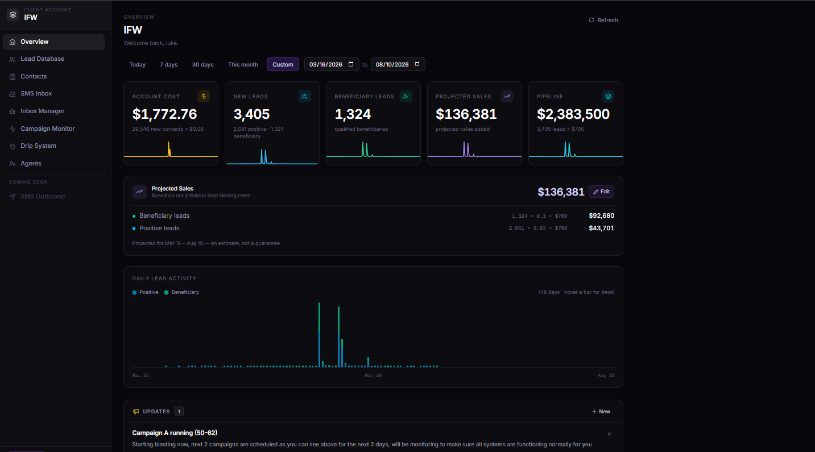Click the Beneficiary legend color swatch
The height and width of the screenshot is (452, 815).
(x=167, y=292)
